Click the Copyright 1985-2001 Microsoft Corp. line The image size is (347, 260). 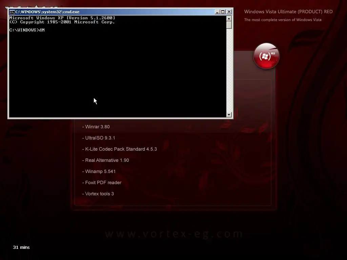click(x=62, y=22)
